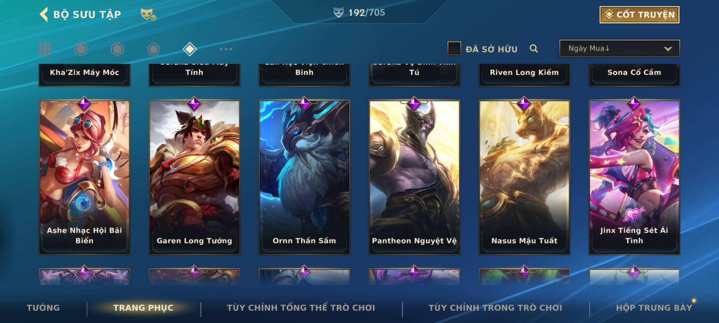
Task: Open the search magnifier icon
Action: [534, 48]
